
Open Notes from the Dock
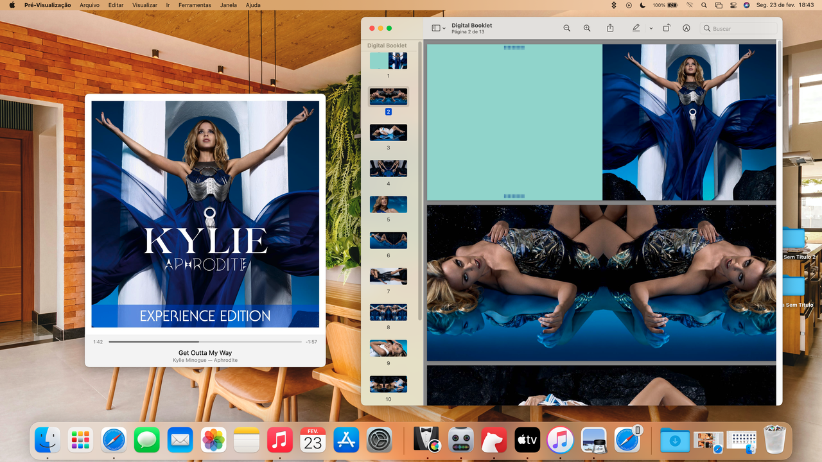tap(247, 440)
